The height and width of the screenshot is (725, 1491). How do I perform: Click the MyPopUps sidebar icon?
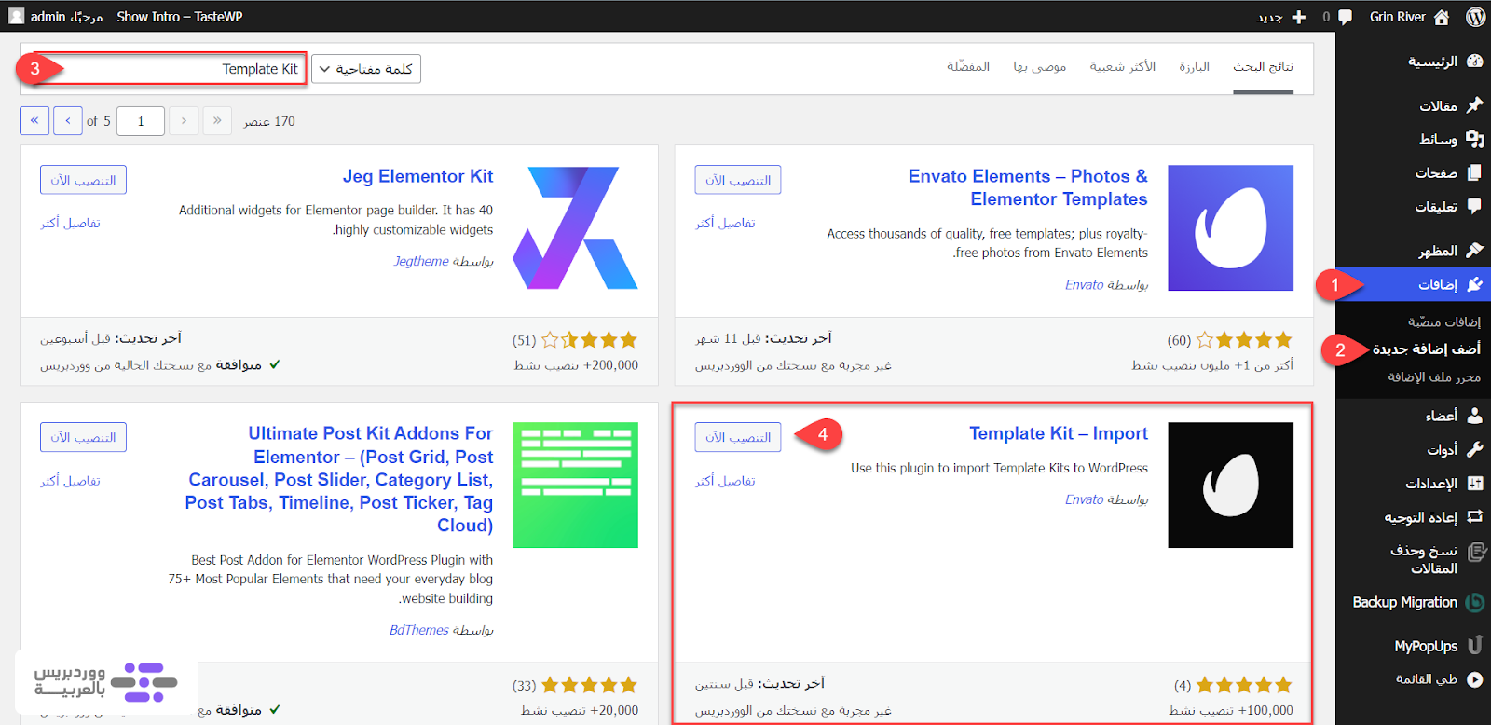1474,645
